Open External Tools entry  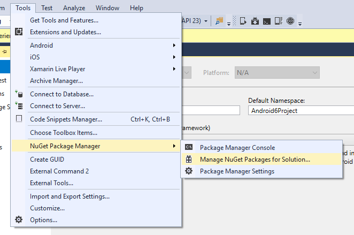96,183
